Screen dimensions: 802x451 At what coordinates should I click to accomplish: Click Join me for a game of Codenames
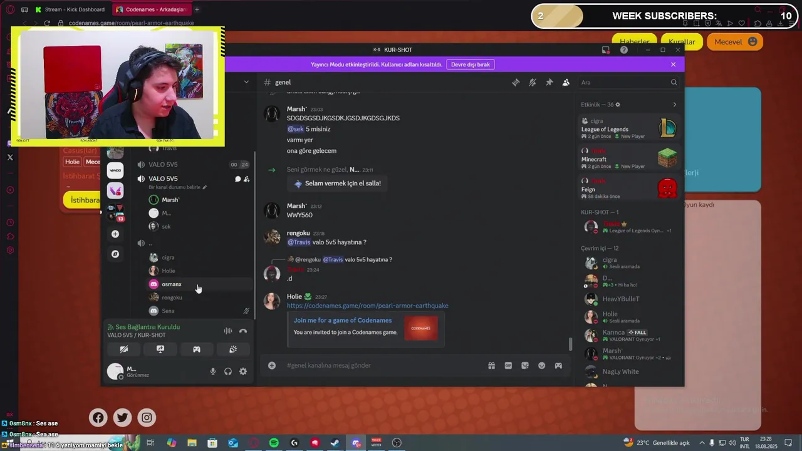click(x=343, y=320)
